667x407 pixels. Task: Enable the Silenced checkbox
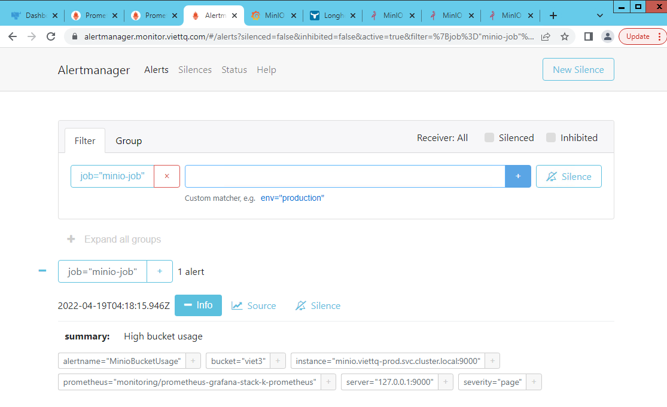(489, 137)
